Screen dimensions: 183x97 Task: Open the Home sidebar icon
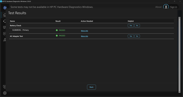[5, 15]
